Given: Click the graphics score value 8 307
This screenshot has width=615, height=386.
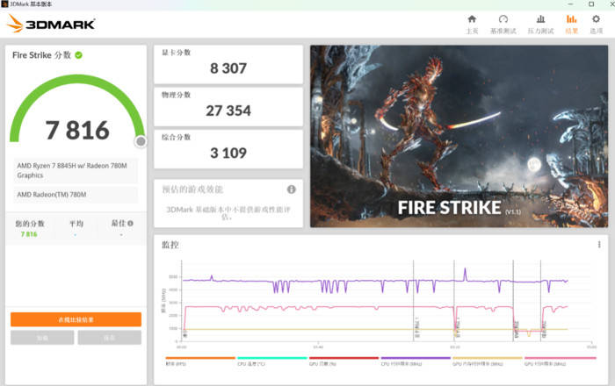Looking at the screenshot, I should tap(228, 68).
